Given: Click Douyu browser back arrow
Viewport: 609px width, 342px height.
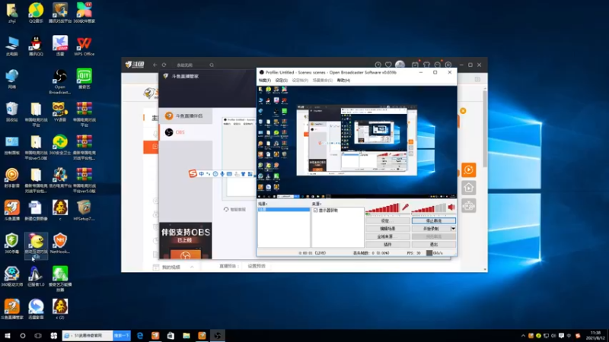Looking at the screenshot, I should (x=155, y=65).
